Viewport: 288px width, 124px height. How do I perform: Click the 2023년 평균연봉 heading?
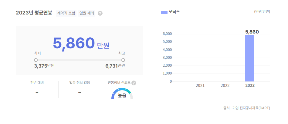pyautogui.click(x=34, y=13)
